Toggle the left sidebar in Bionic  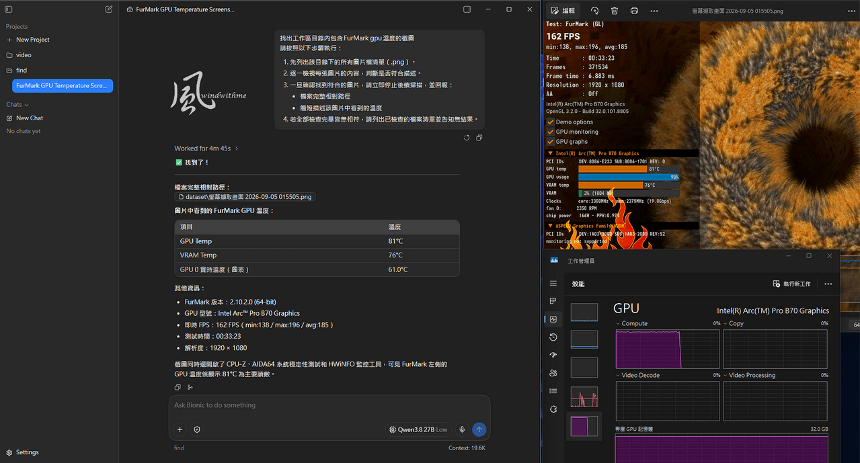tap(9, 9)
